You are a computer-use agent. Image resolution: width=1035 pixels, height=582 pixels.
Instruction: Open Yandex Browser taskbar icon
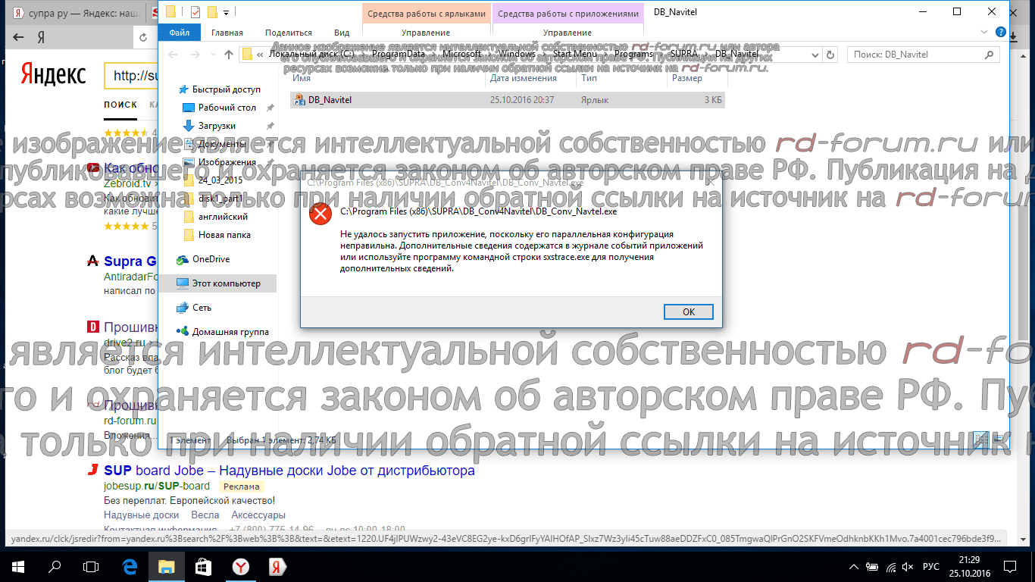click(239, 566)
